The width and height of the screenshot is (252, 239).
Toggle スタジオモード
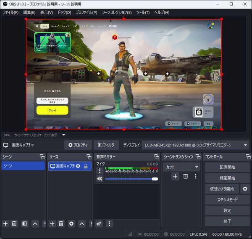click(x=227, y=200)
